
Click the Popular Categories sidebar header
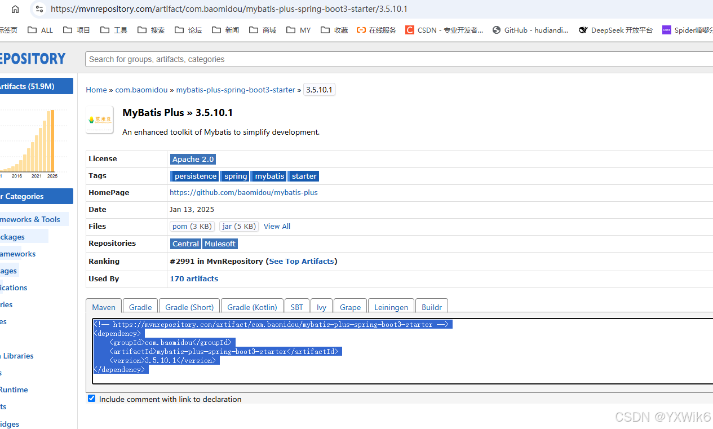[36, 196]
